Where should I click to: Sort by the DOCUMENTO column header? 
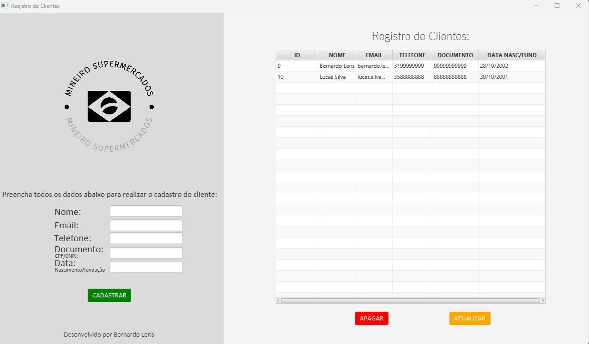[x=455, y=55]
